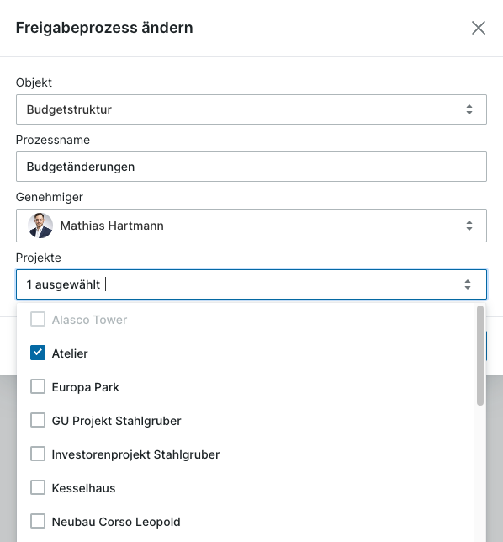The width and height of the screenshot is (503, 542).
Task: Open the Genehmiger selector showing Mathias Hartmann
Action: pyautogui.click(x=251, y=226)
